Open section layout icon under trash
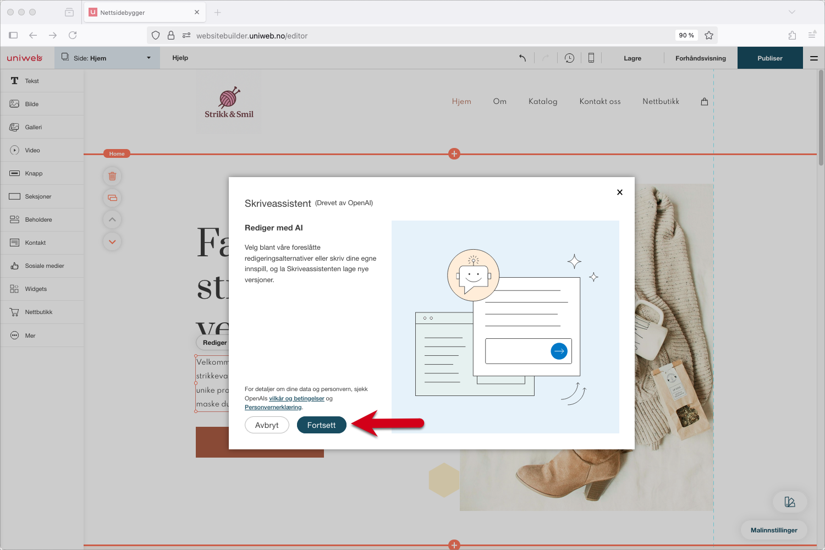825x550 pixels. [x=112, y=198]
